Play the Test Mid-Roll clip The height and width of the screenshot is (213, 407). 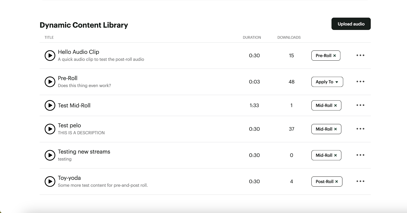[50, 105]
